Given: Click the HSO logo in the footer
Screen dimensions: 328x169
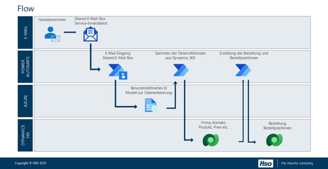Looking at the screenshot, I should [x=265, y=163].
